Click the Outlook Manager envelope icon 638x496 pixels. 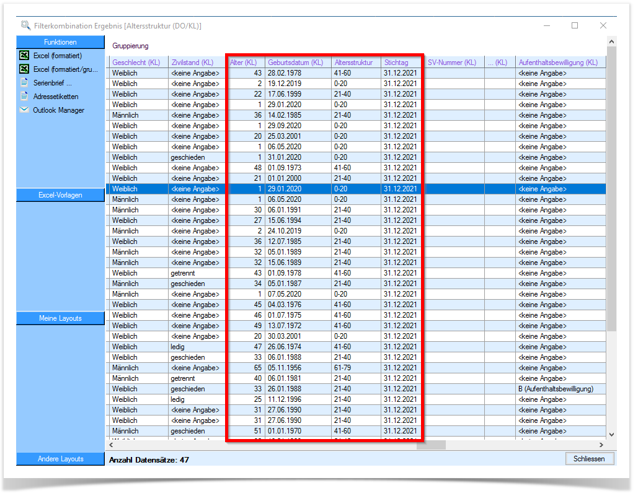click(x=24, y=110)
